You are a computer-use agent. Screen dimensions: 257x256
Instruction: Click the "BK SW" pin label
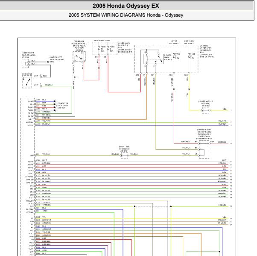31,116
